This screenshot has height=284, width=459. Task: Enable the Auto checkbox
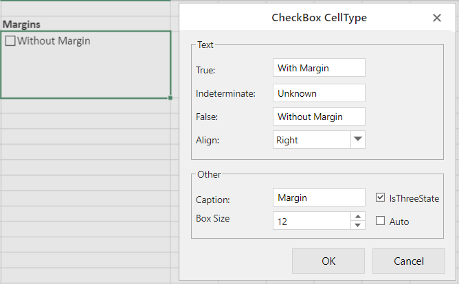(x=381, y=221)
